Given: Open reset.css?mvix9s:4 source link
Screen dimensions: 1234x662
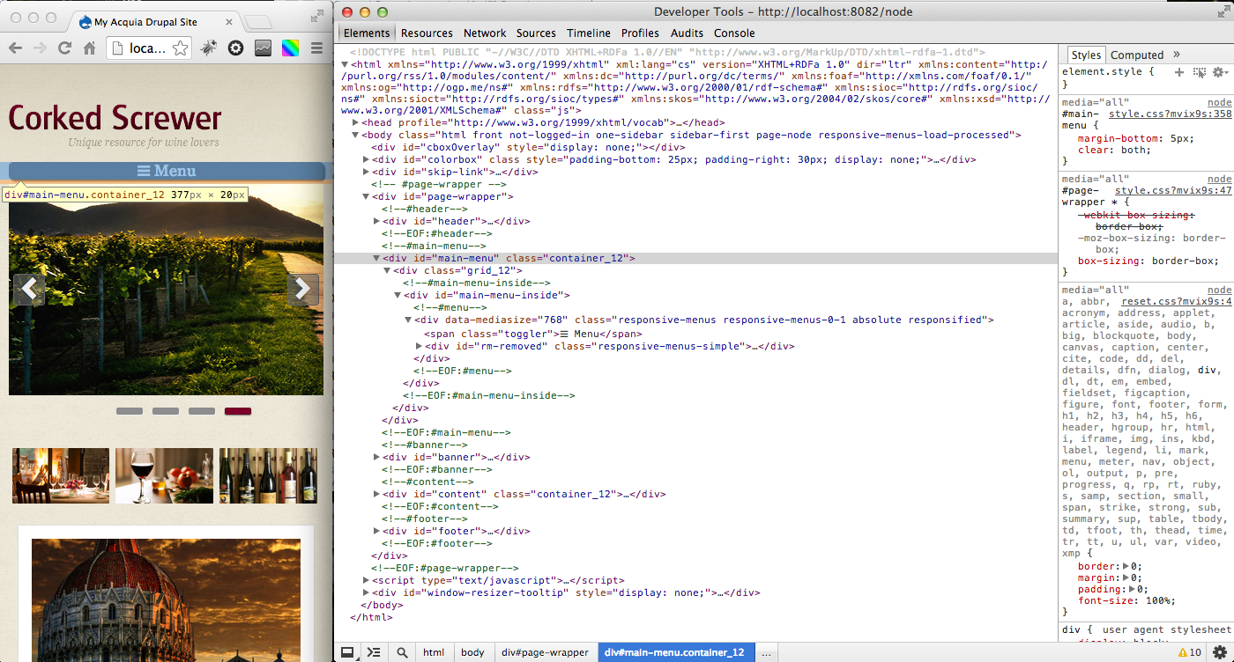Looking at the screenshot, I should point(1176,301).
